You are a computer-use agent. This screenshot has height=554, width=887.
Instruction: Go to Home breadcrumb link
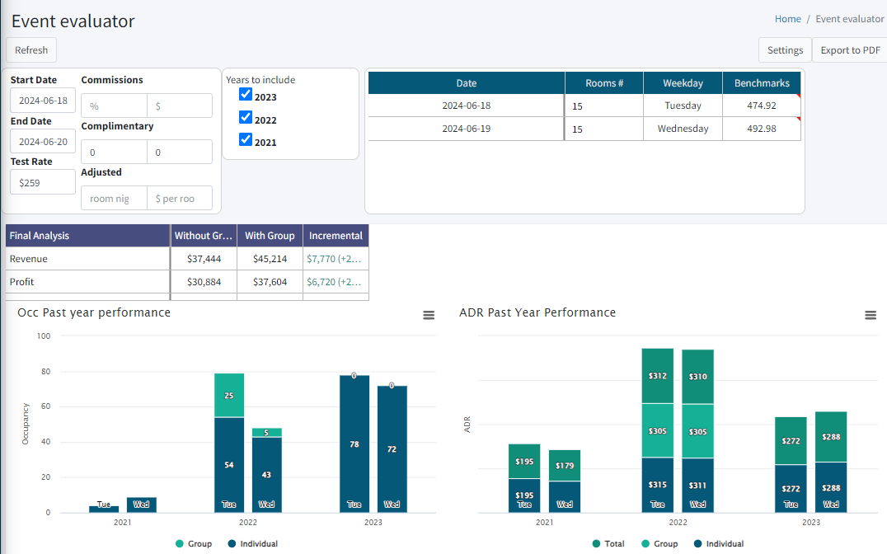(787, 19)
